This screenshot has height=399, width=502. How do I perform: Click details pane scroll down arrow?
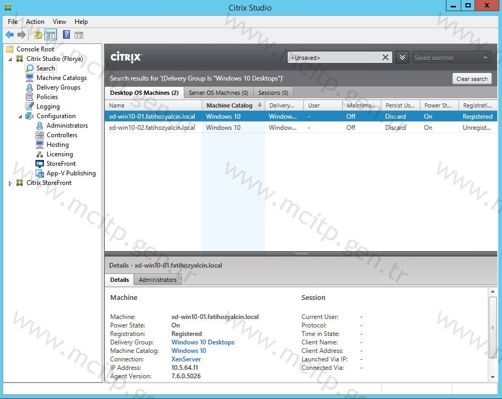(492, 377)
